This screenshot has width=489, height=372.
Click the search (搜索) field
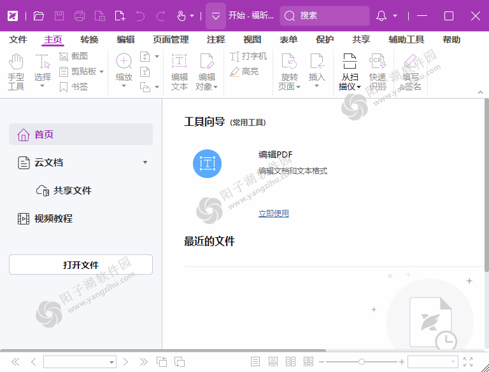[x=325, y=15]
